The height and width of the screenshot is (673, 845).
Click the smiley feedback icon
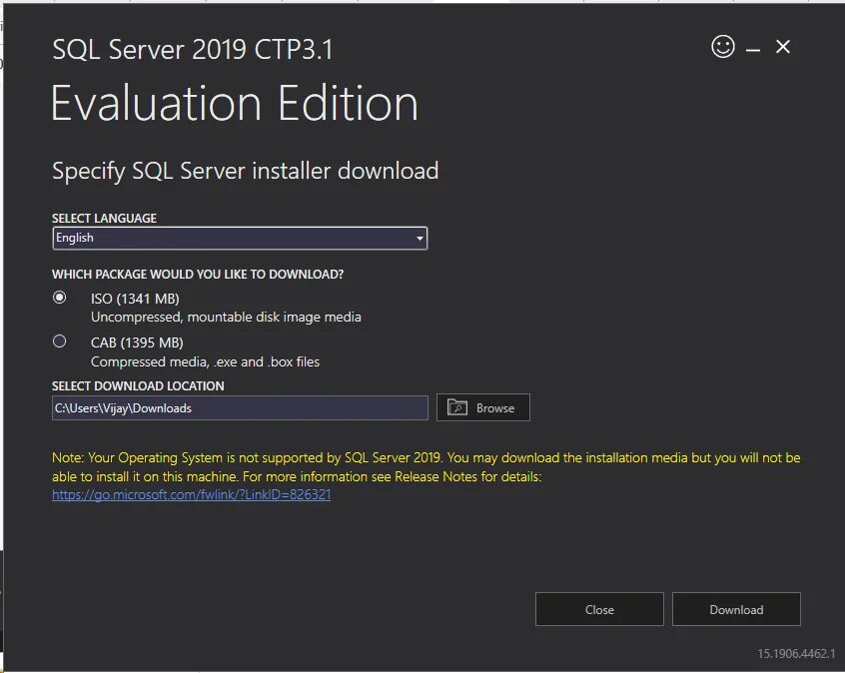click(x=723, y=46)
